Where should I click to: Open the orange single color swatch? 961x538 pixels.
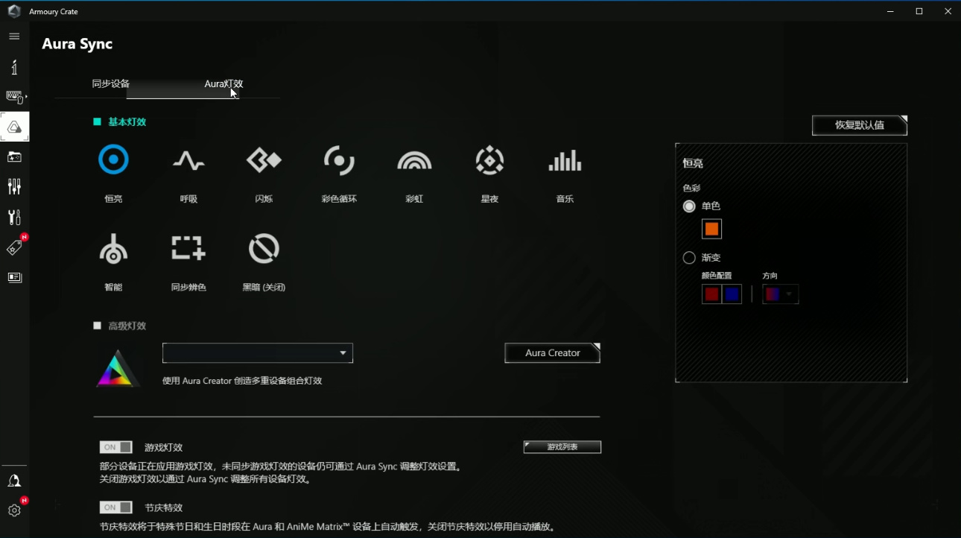pos(711,229)
